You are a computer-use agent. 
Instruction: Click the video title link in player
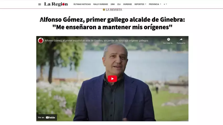click(97, 41)
